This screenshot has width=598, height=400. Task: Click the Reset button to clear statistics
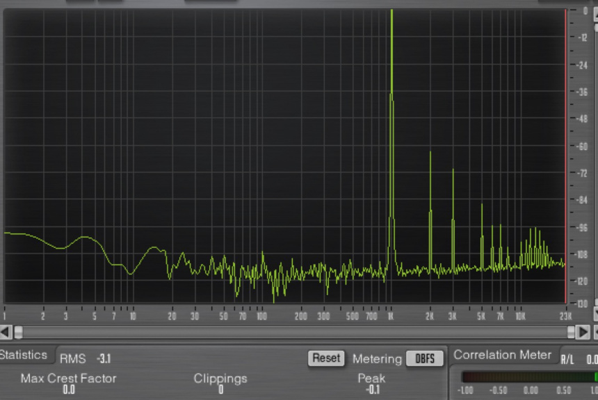pyautogui.click(x=325, y=358)
